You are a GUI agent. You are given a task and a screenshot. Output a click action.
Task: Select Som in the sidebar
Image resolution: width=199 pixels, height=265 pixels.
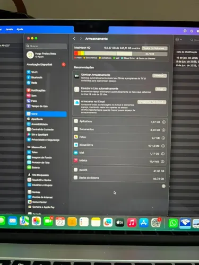(x=32, y=95)
